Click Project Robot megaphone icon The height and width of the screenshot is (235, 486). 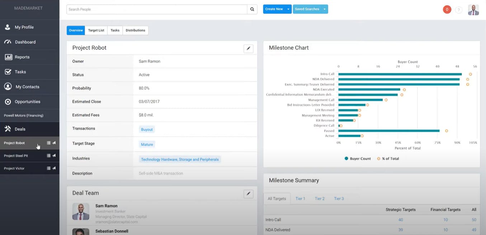(x=54, y=143)
